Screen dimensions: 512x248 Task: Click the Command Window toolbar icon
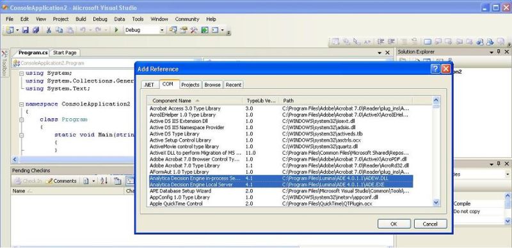click(215, 30)
